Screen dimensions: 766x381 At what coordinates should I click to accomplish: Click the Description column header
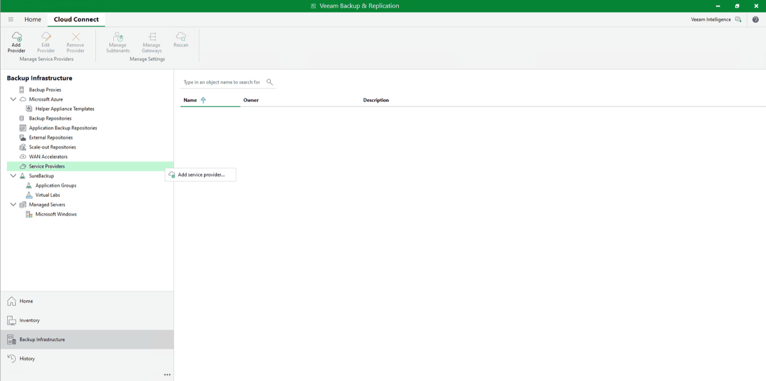click(x=376, y=100)
